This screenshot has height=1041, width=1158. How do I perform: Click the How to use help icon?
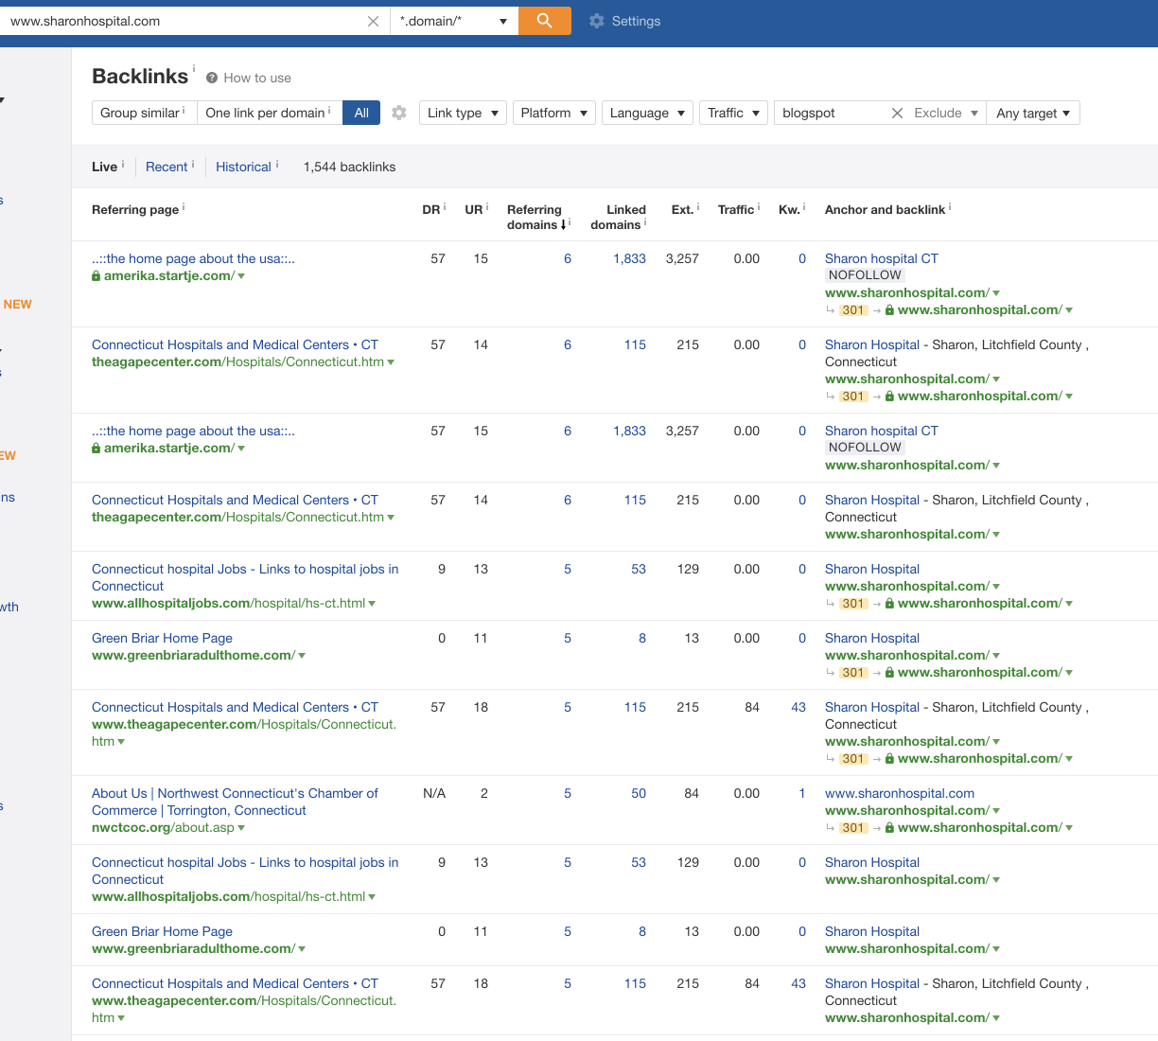(x=212, y=78)
